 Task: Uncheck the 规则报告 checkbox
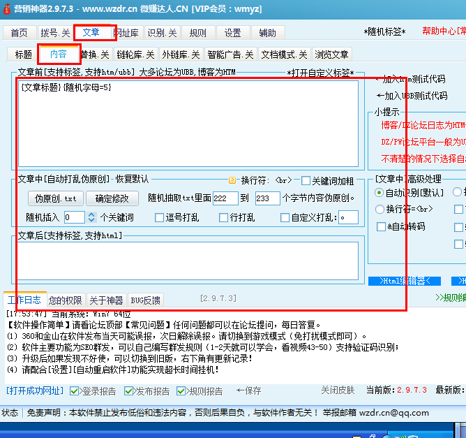[181, 391]
